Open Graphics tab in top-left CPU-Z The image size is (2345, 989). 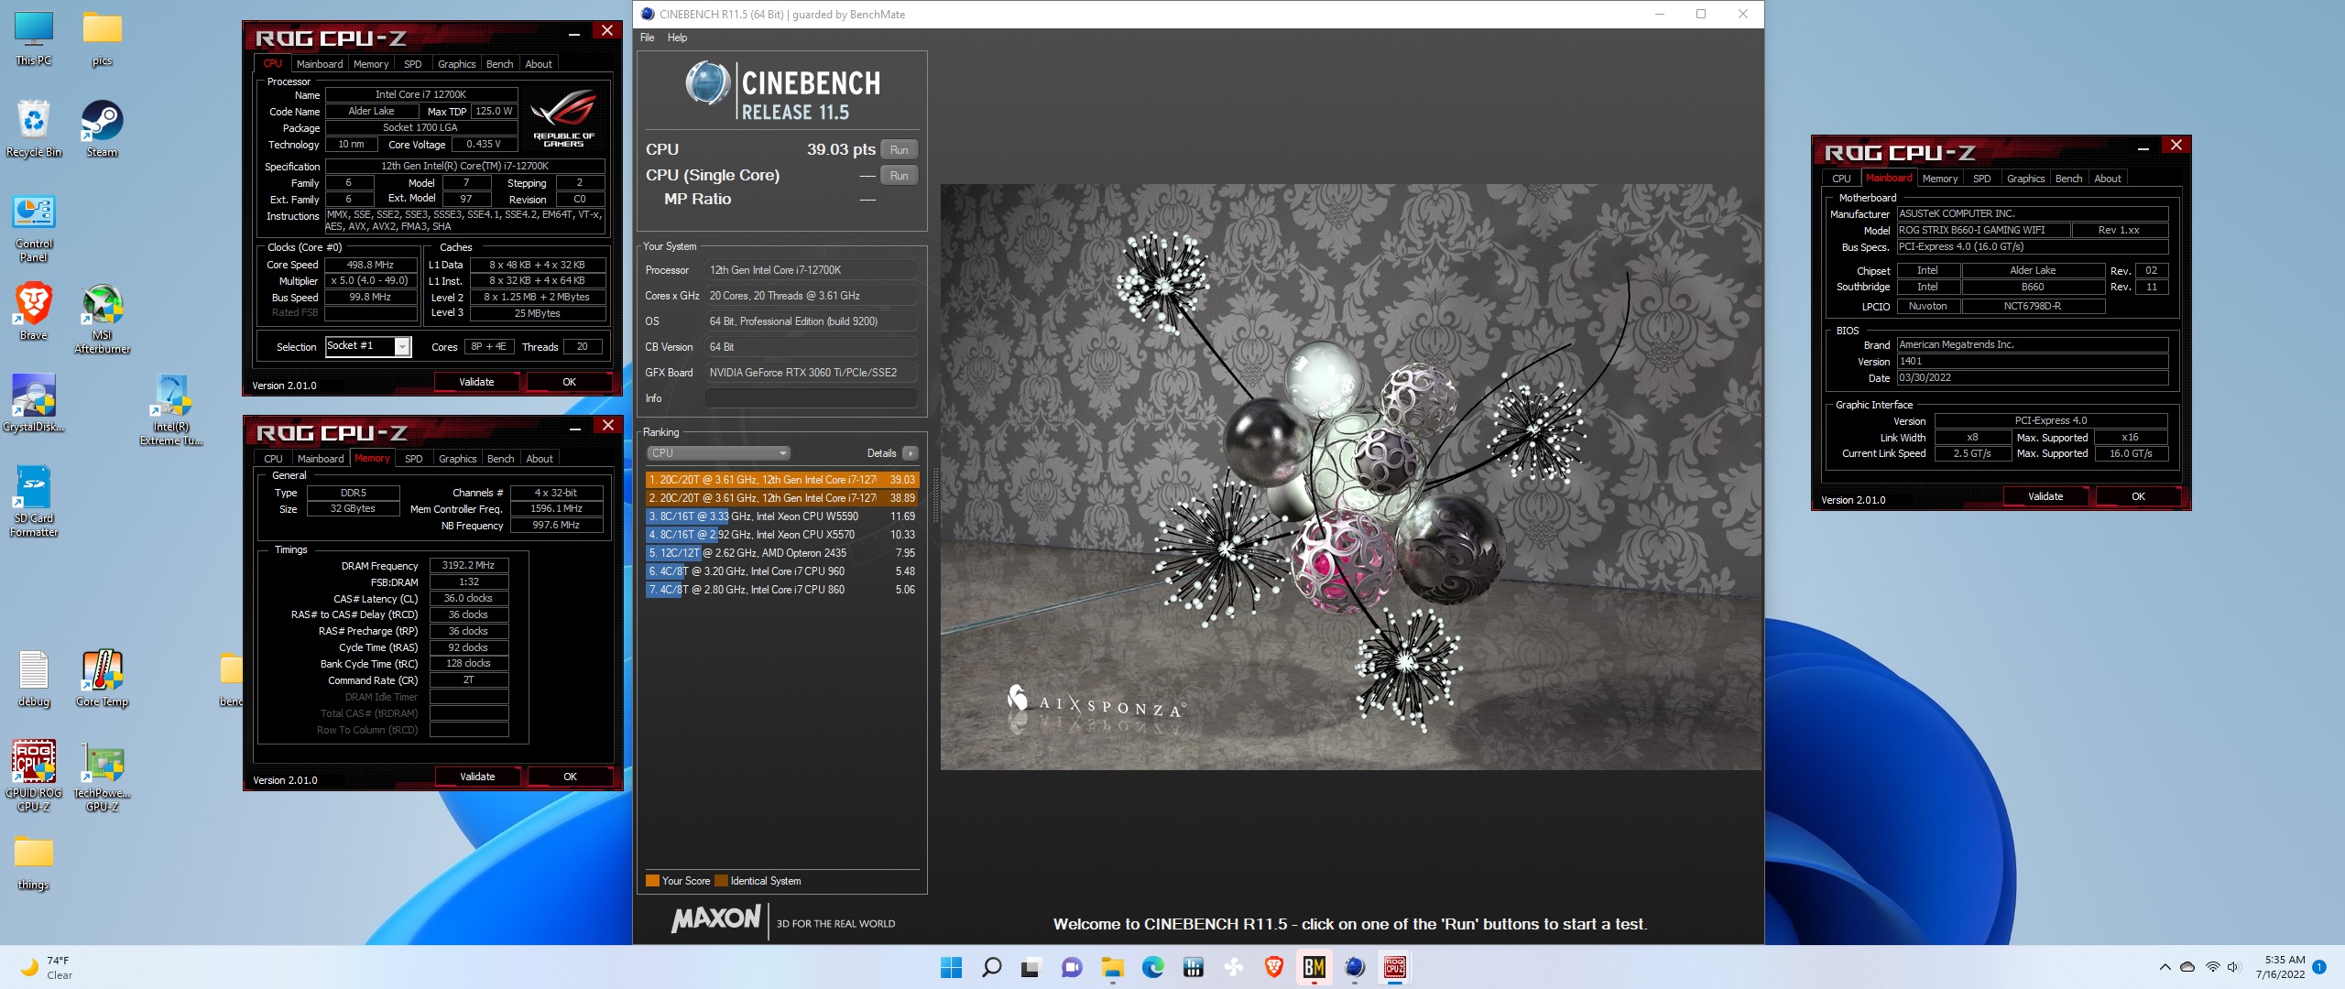(x=456, y=64)
